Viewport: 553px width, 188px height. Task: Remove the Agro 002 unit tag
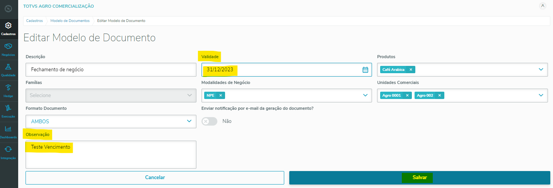click(x=439, y=95)
